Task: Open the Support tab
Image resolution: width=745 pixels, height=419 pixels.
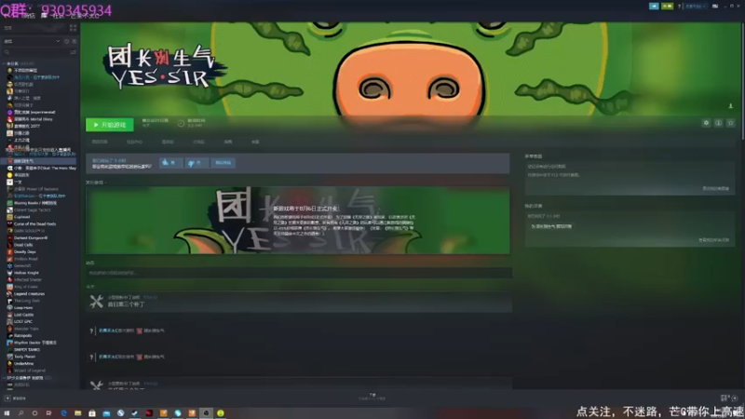Action: coord(255,142)
